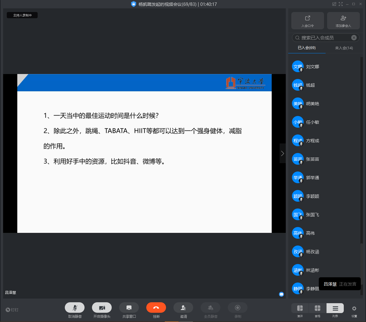This screenshot has width=366, height=322.
Task: Switch to the 未入会(14) tab
Action: pyautogui.click(x=344, y=48)
